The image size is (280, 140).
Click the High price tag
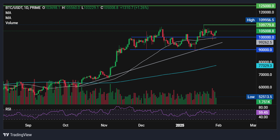(x=251, y=20)
